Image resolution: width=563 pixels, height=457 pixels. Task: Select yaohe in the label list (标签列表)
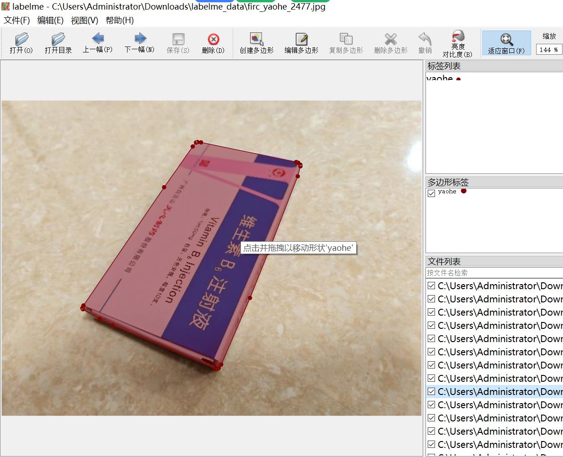[x=440, y=78]
